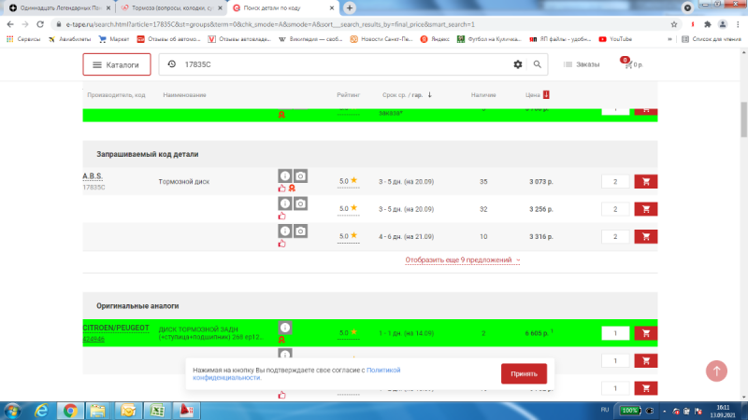Viewport: 748px width, 420px height.
Task: Add the 3 316 р. offer to cart
Action: point(645,236)
